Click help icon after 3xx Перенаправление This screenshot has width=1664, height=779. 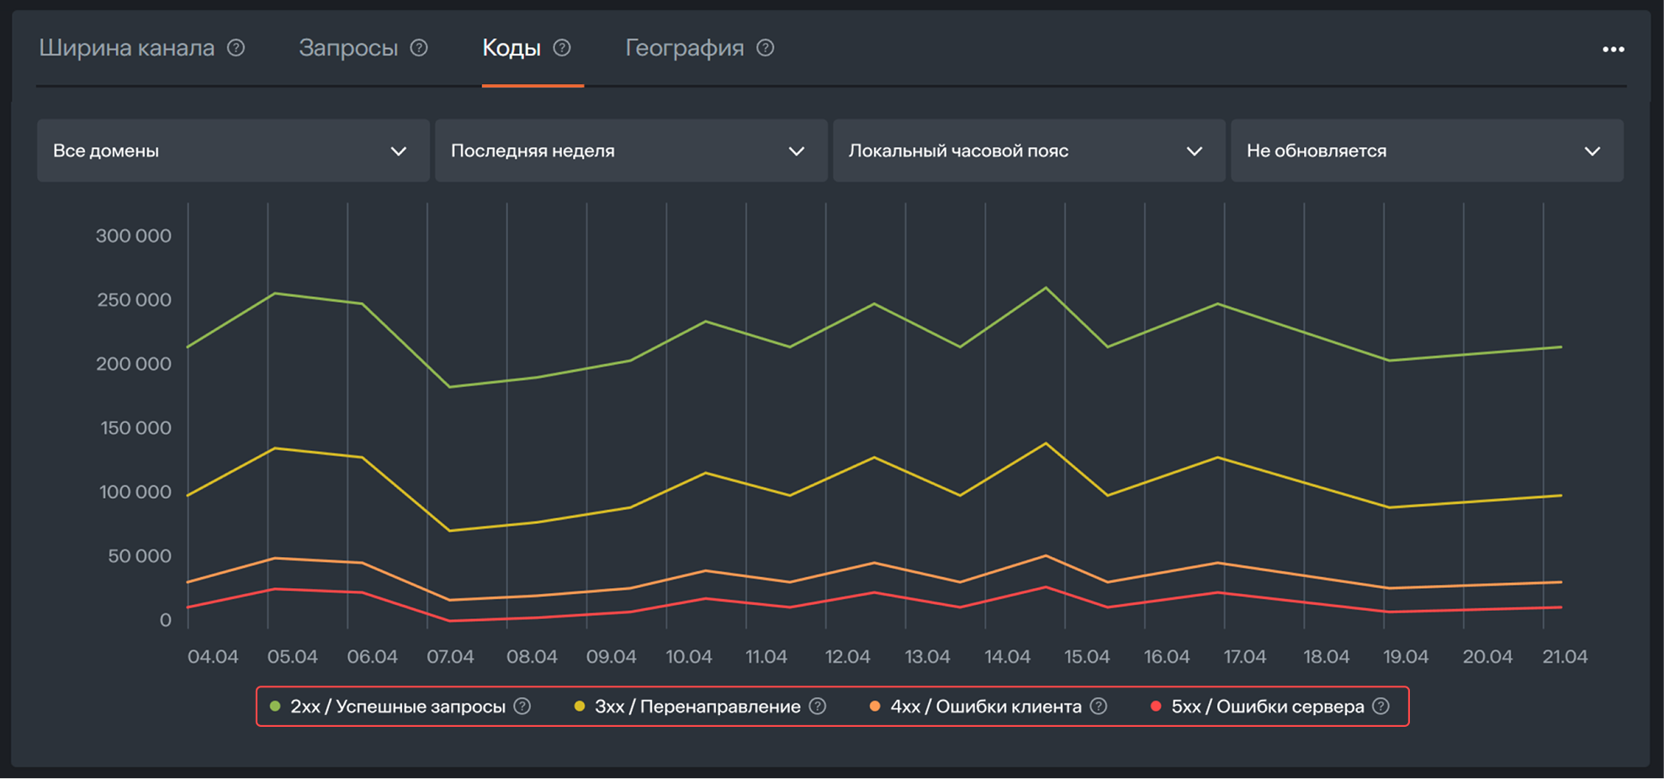pyautogui.click(x=818, y=707)
